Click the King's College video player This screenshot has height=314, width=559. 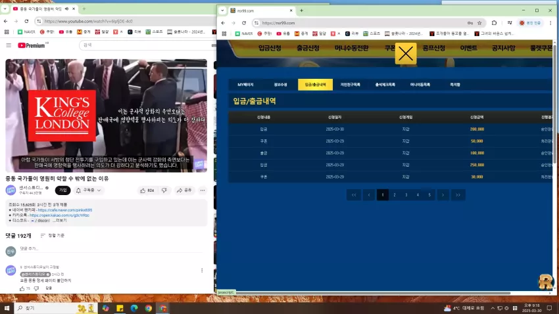tap(107, 116)
